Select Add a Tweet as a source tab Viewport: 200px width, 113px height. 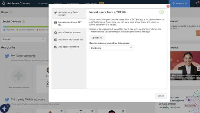click(x=69, y=32)
